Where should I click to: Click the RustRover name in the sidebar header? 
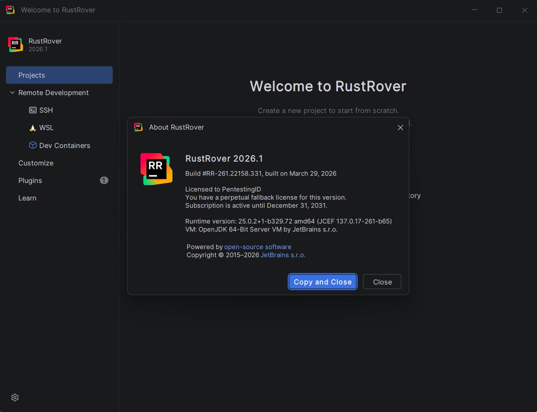[x=45, y=41]
